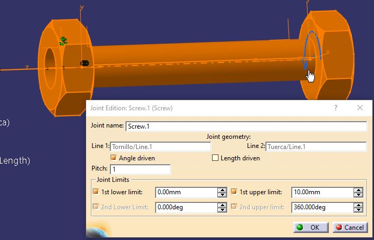Image resolution: width=374 pixels, height=240 pixels.
Task: Enable the Length driven checkbox
Action: 215,158
